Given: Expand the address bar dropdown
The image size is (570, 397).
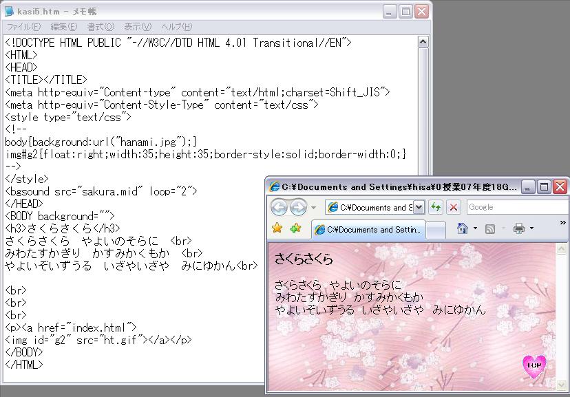Looking at the screenshot, I should [x=419, y=207].
